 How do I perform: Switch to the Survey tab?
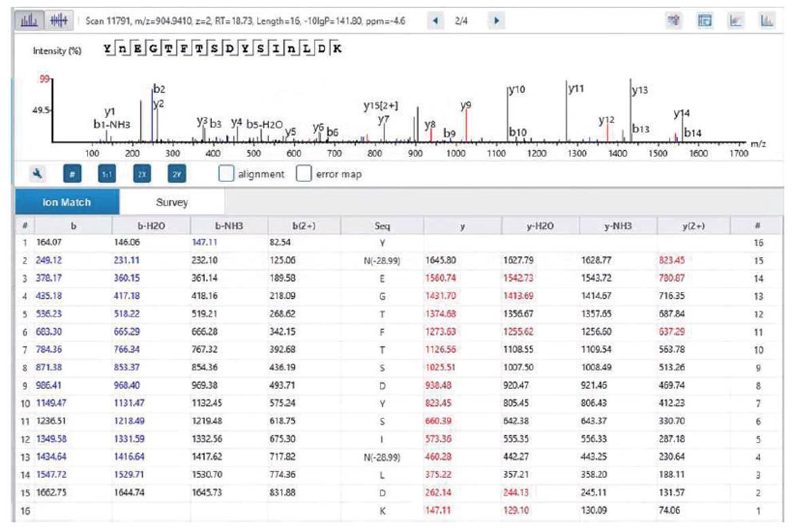tap(172, 202)
